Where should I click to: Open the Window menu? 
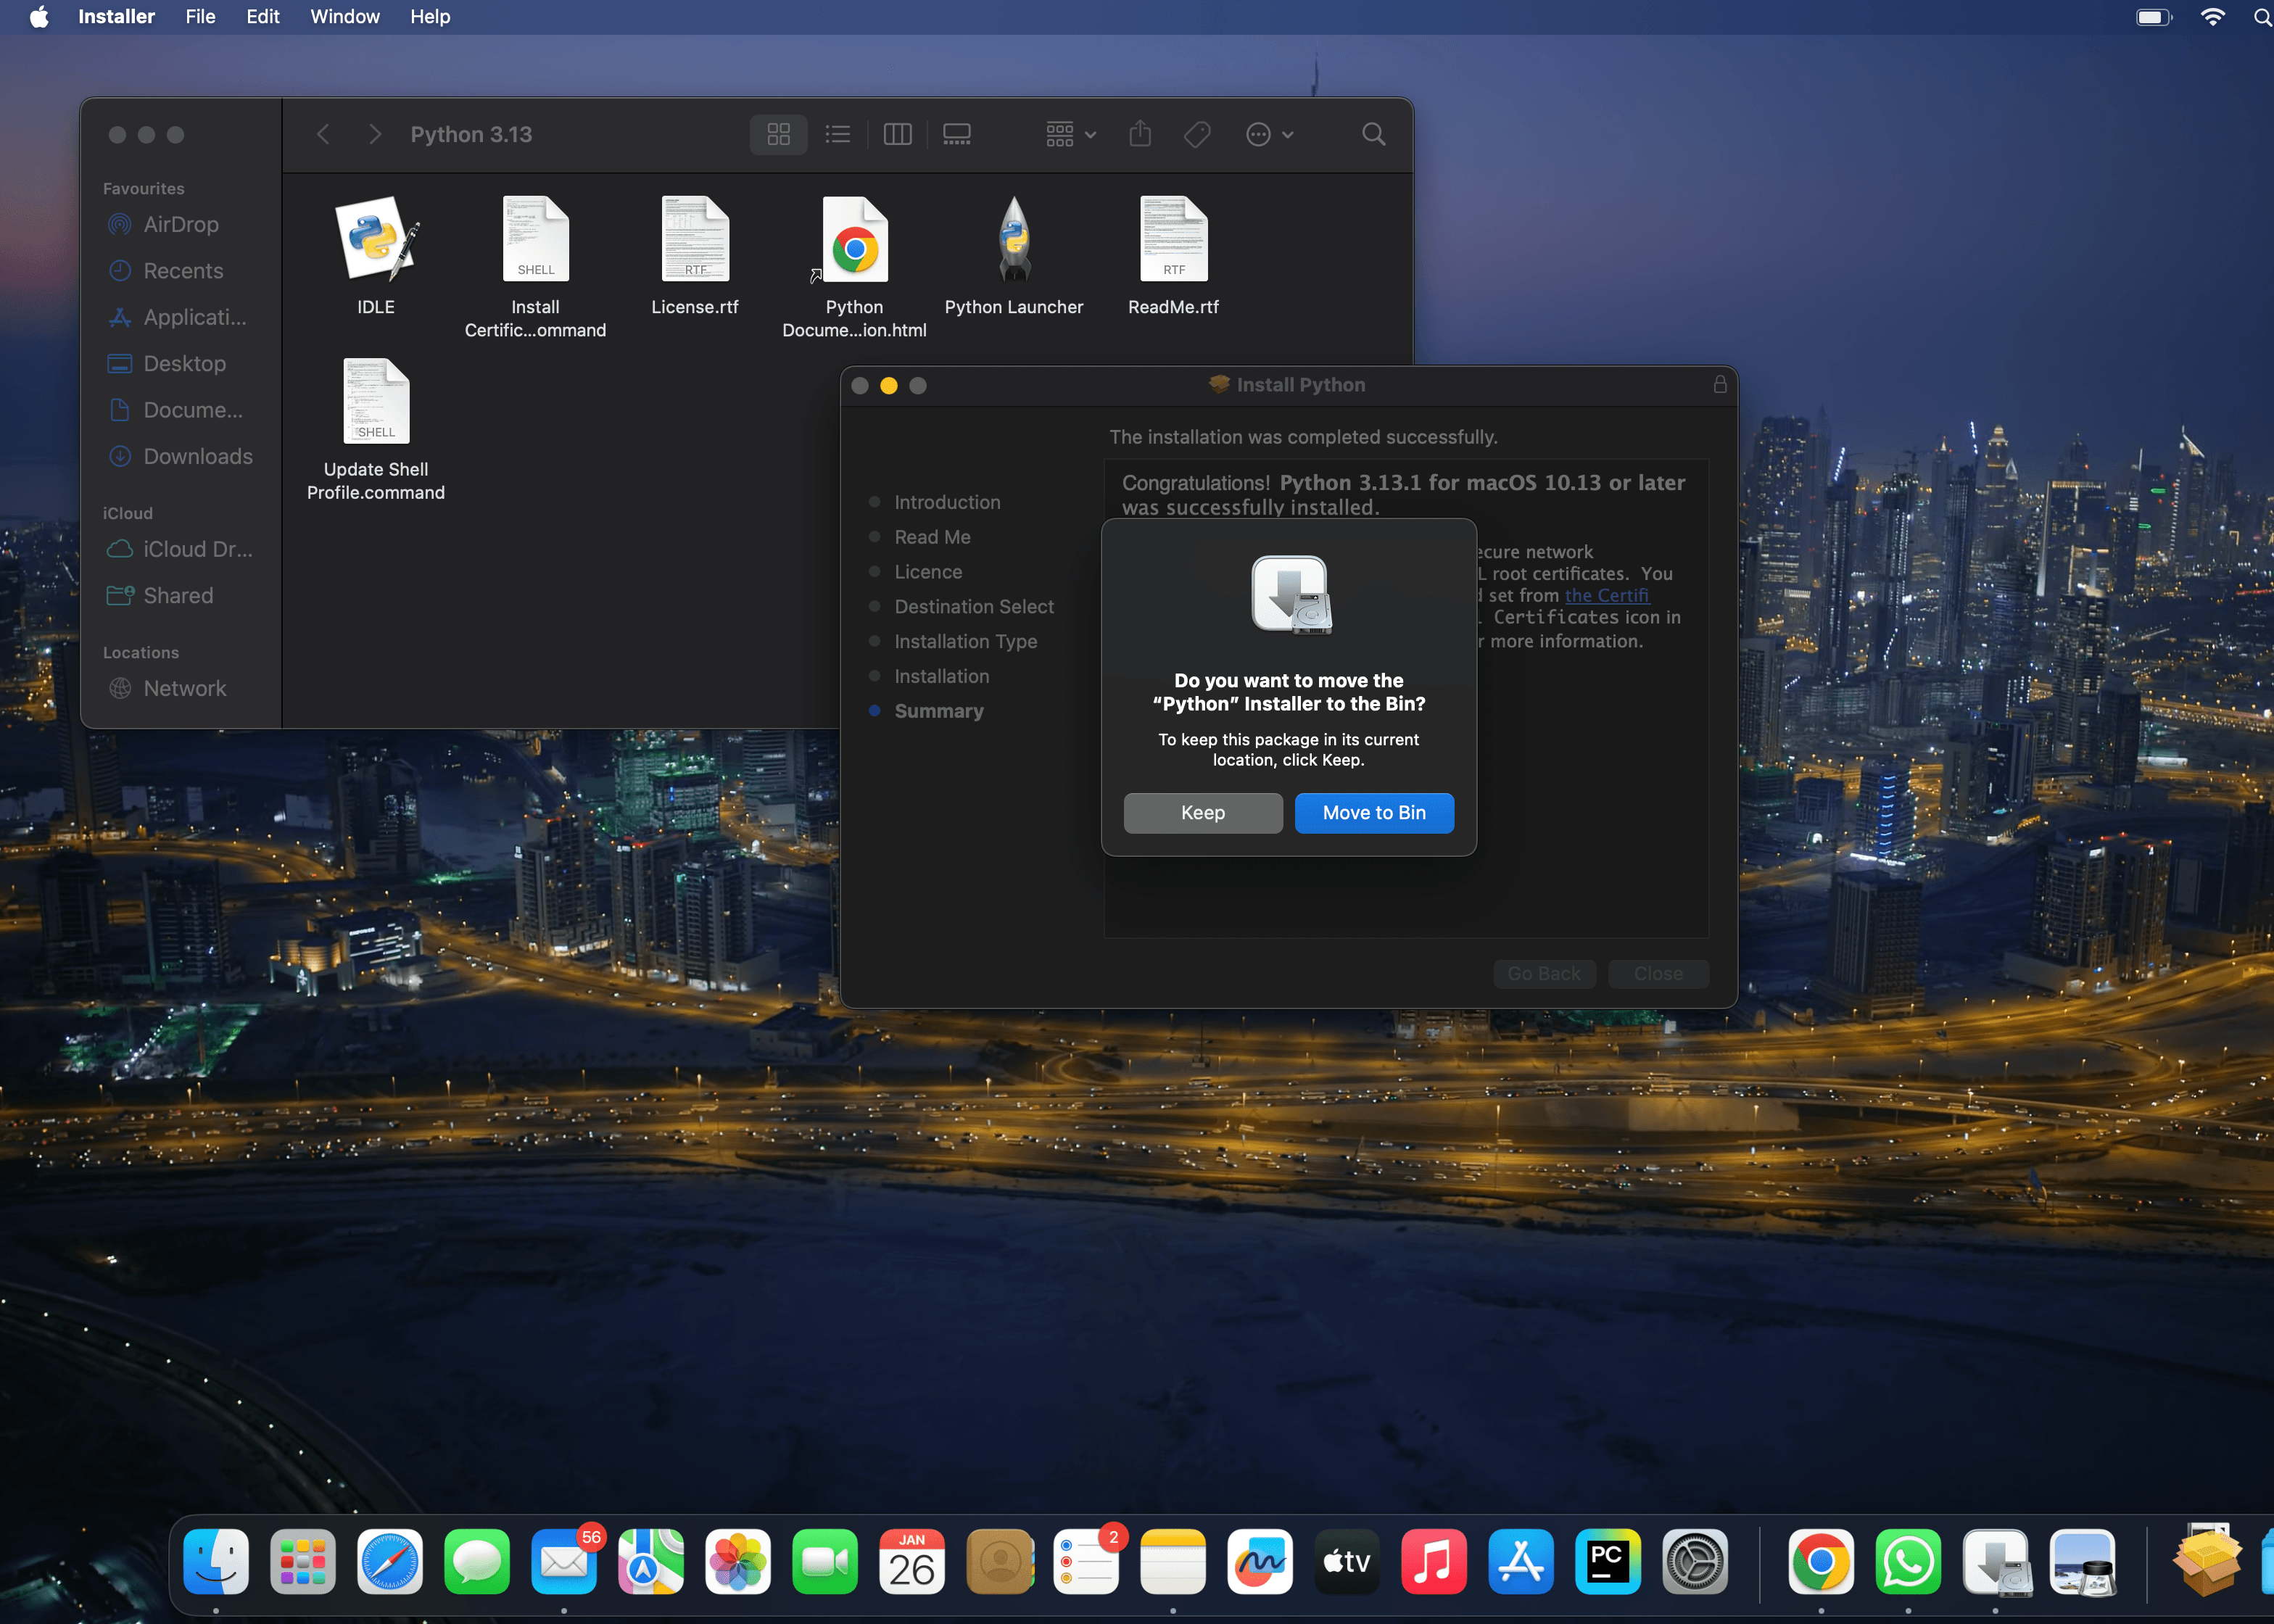point(345,16)
